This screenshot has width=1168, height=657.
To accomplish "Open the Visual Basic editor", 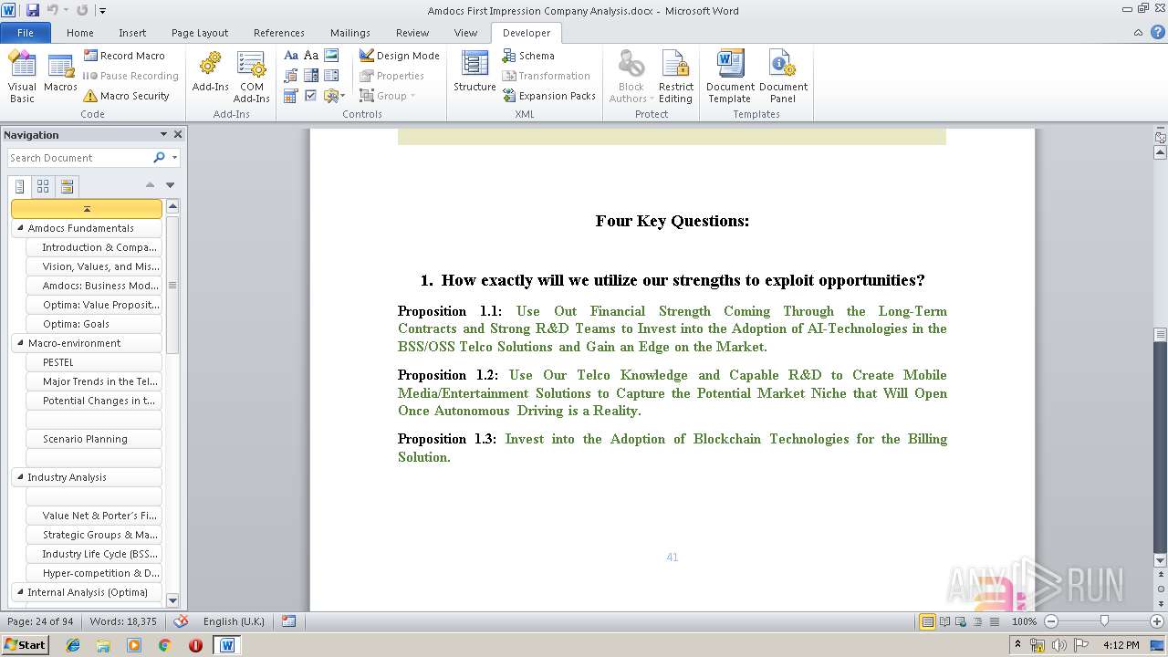I will coord(22,77).
